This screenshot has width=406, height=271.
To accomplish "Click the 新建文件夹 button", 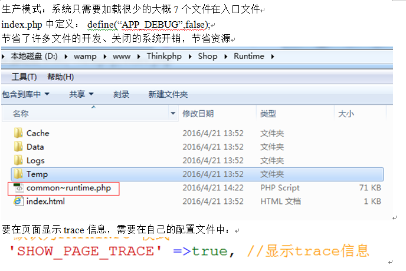I will point(168,94).
